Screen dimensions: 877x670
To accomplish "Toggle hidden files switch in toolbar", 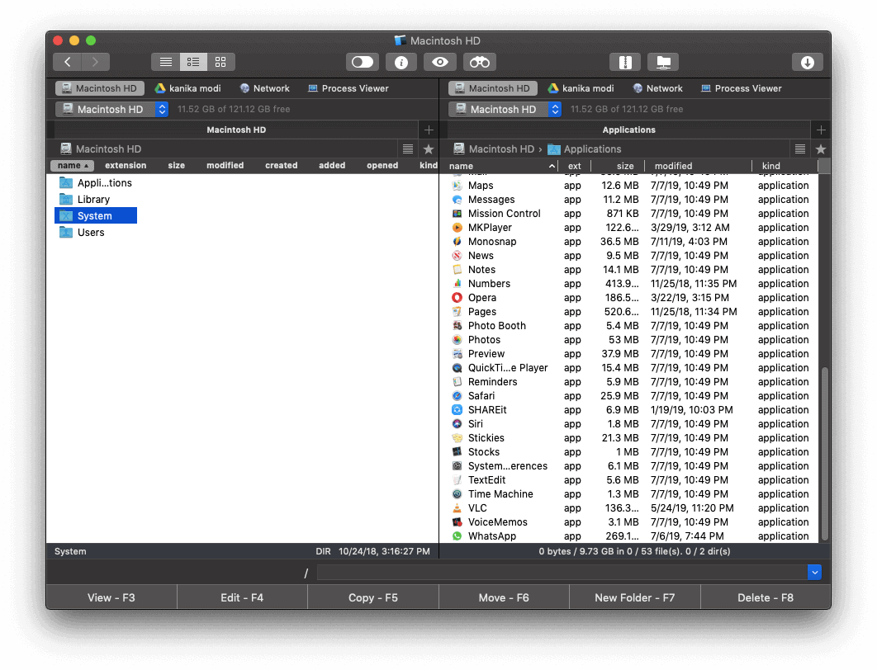I will coord(363,62).
